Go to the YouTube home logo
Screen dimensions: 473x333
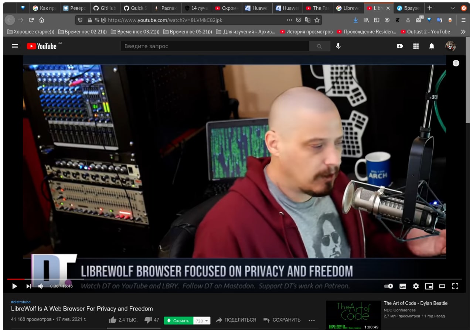tap(42, 46)
